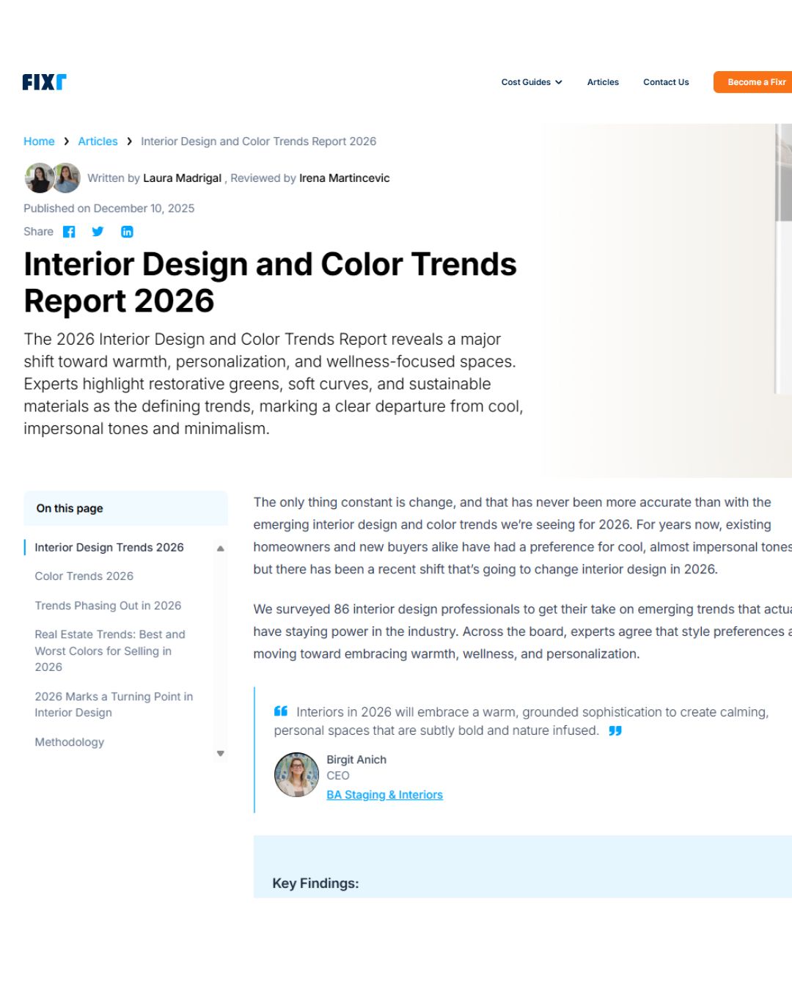This screenshot has height=990, width=792.
Task: Click Irena Martincevic's avatar photo
Action: [66, 177]
